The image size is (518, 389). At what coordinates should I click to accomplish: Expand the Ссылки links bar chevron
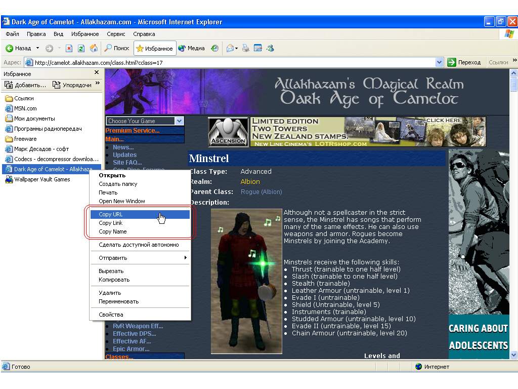click(514, 60)
